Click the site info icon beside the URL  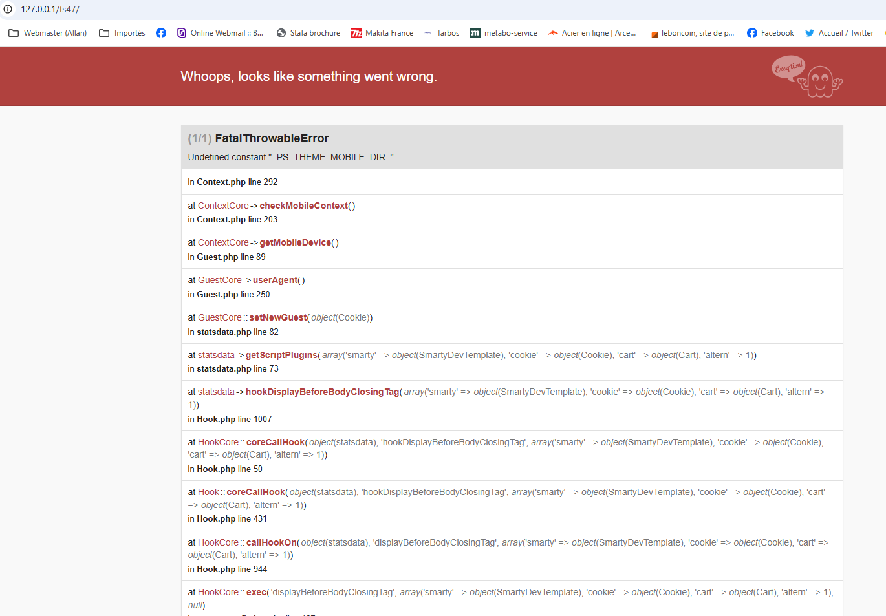8,9
